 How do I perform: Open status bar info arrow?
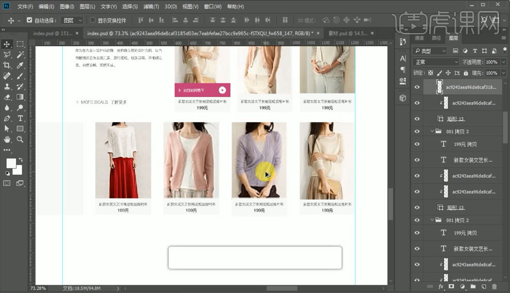[118, 288]
